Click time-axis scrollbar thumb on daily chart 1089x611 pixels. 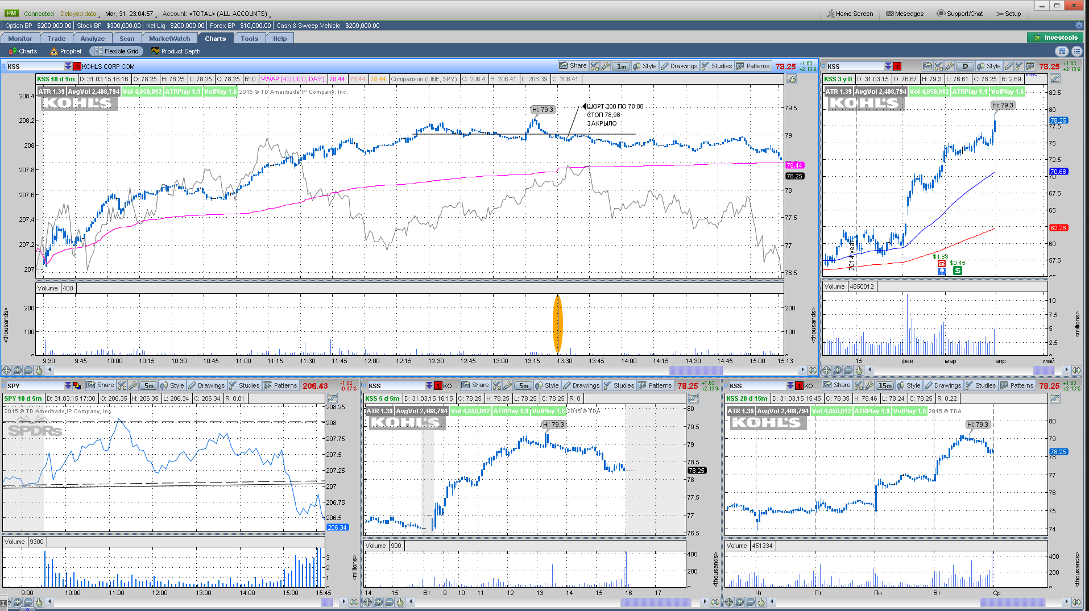pos(1044,370)
